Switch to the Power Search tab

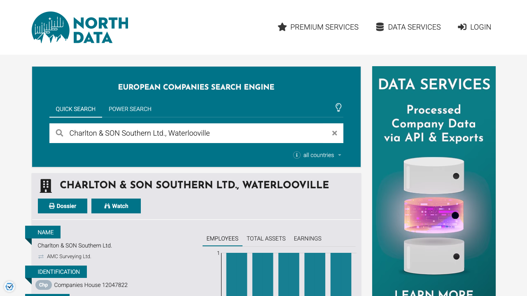(x=130, y=109)
